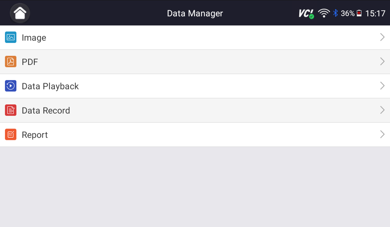Expand the Image row chevron

(x=382, y=37)
